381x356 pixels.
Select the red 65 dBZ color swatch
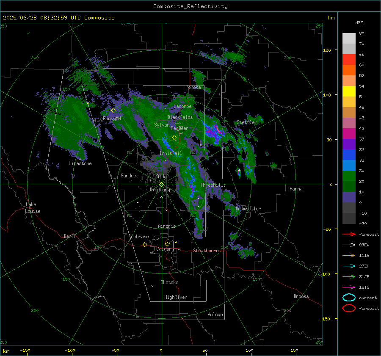pos(349,60)
